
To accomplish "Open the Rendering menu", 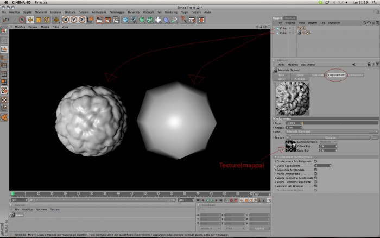I will tap(171, 12).
